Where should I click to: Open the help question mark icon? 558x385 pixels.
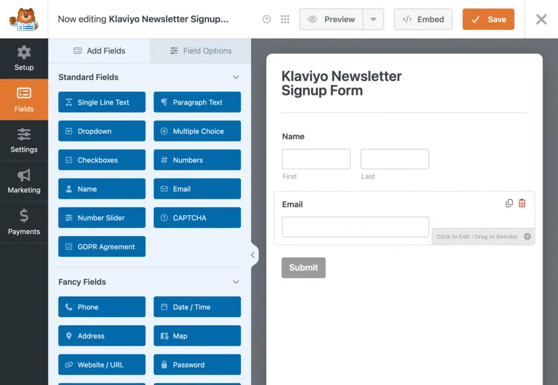coord(266,19)
